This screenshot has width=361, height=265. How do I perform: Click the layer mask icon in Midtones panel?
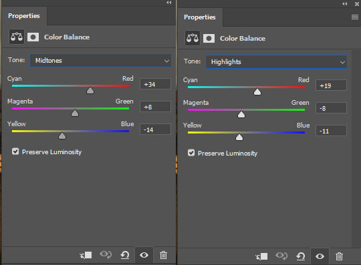point(33,37)
